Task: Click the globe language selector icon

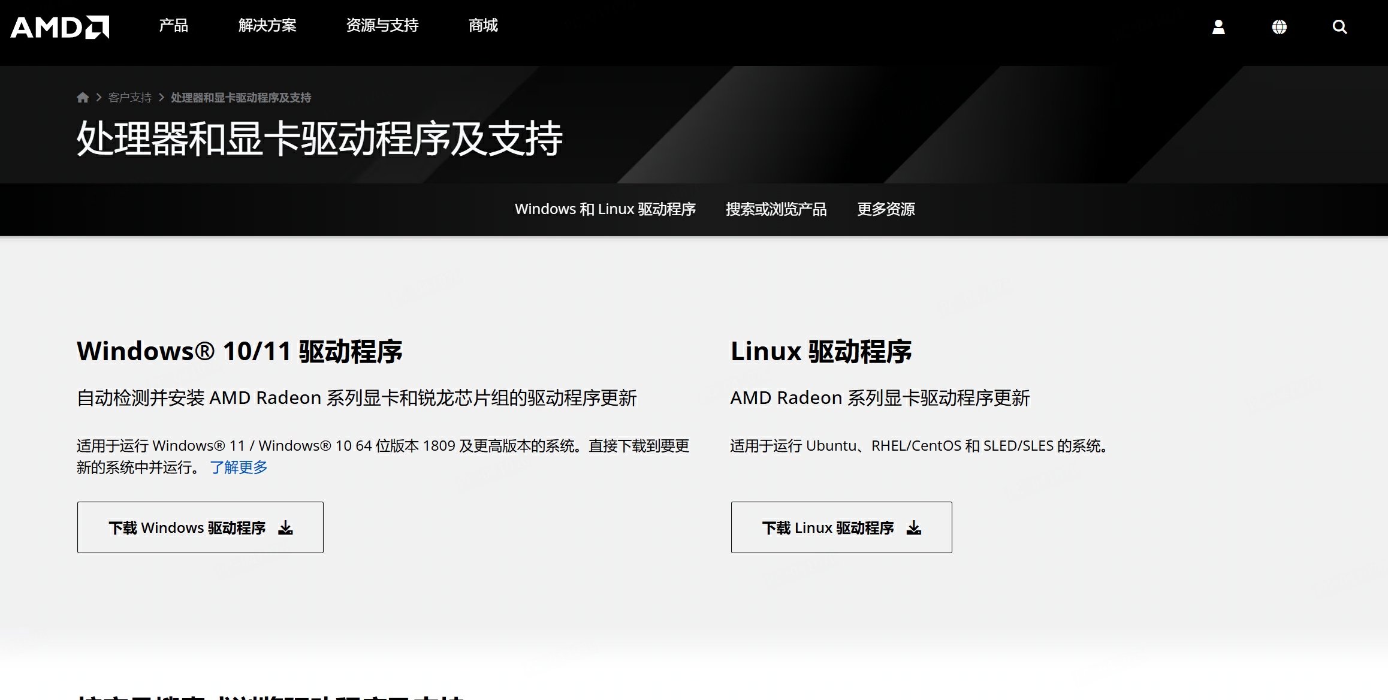Action: click(x=1279, y=27)
